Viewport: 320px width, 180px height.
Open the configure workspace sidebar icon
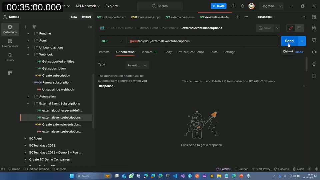click(10, 73)
